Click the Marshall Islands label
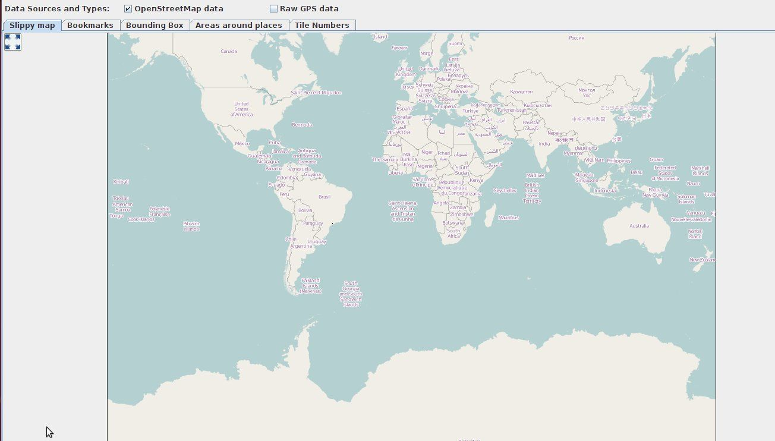Screen dimensions: 775x441 [701, 171]
